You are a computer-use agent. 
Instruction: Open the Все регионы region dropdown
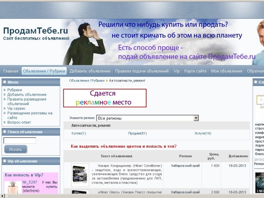pos(147,118)
